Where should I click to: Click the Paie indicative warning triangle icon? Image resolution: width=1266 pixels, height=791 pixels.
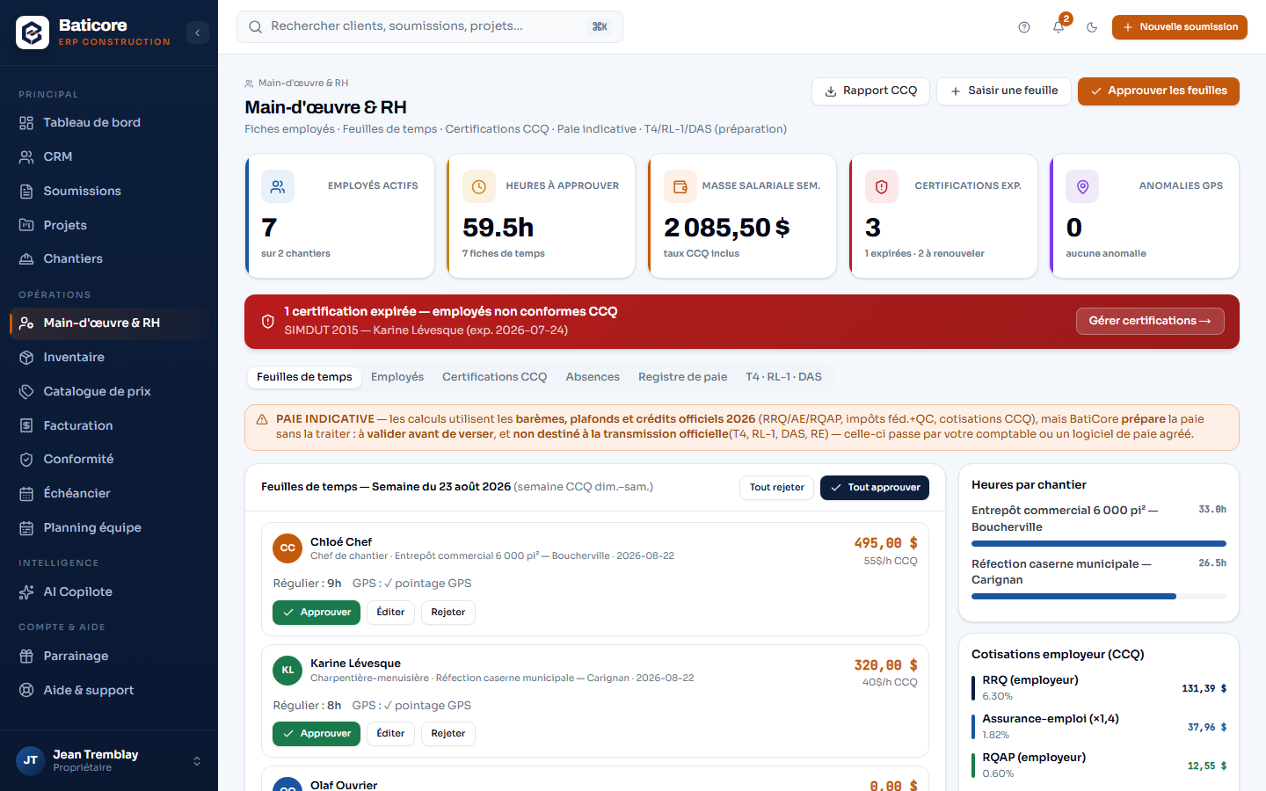click(x=262, y=419)
